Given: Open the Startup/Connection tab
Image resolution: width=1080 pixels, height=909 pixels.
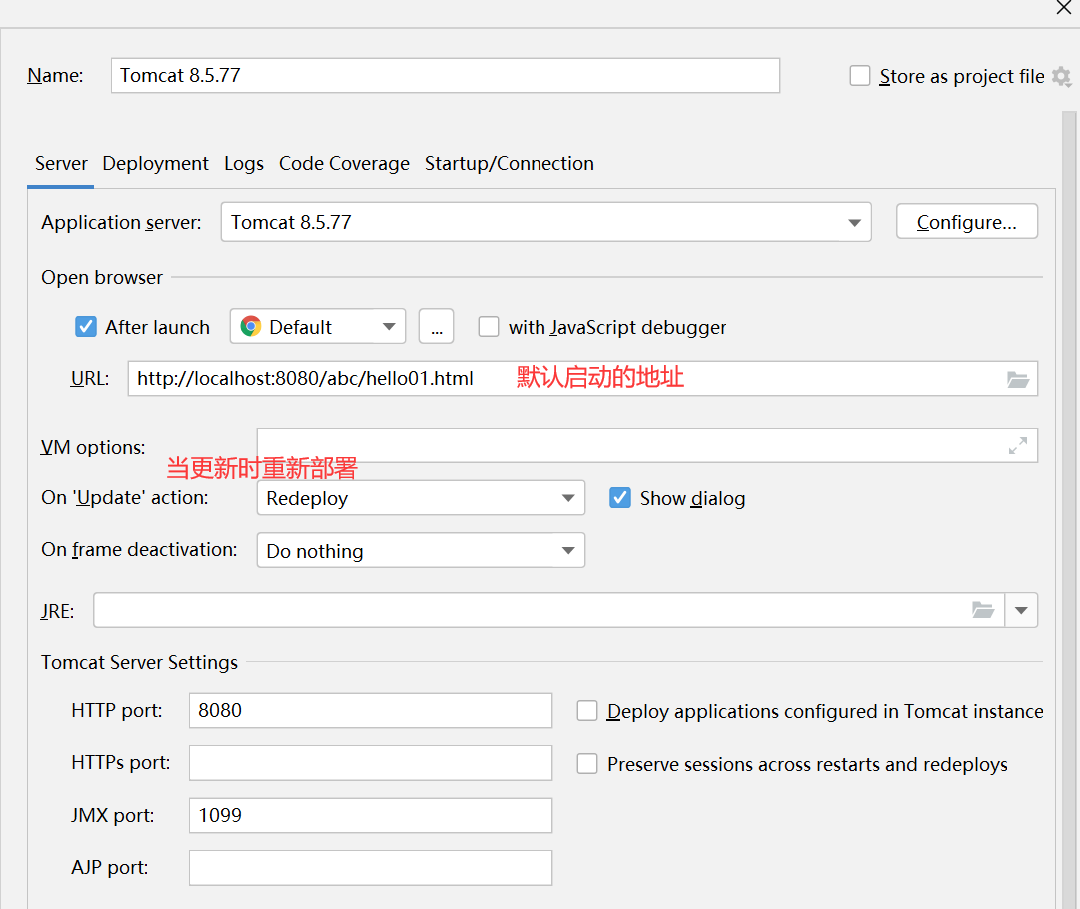Looking at the screenshot, I should [509, 163].
